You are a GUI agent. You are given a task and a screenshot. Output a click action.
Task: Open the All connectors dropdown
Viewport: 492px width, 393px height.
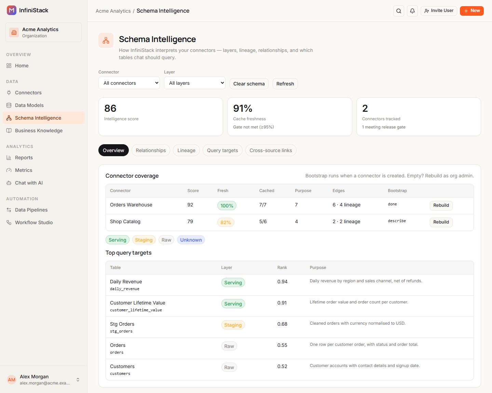pyautogui.click(x=129, y=83)
